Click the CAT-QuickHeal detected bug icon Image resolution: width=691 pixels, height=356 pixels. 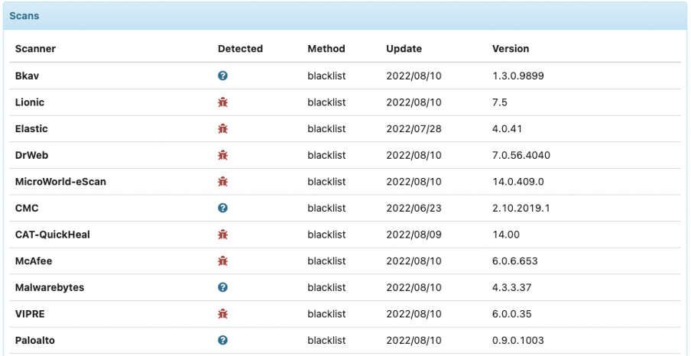click(222, 235)
